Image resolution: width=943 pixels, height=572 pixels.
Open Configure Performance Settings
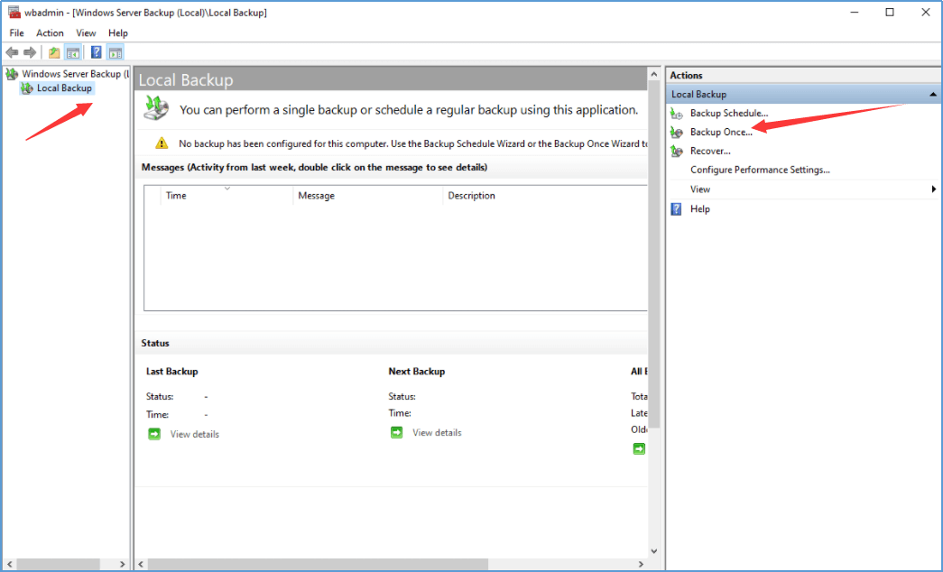760,170
